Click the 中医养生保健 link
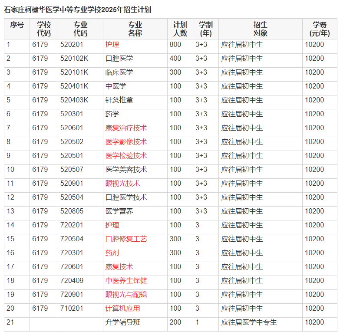Viewport: 340px width, 335px height. 126,281
